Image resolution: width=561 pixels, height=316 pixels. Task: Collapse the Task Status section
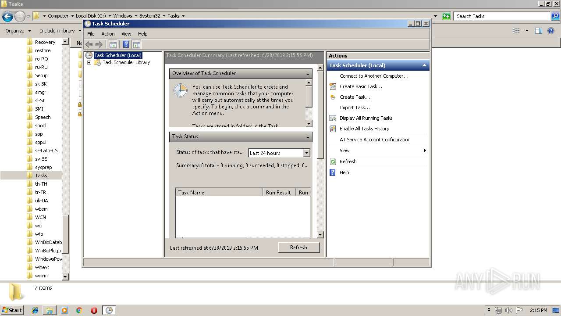(308, 137)
